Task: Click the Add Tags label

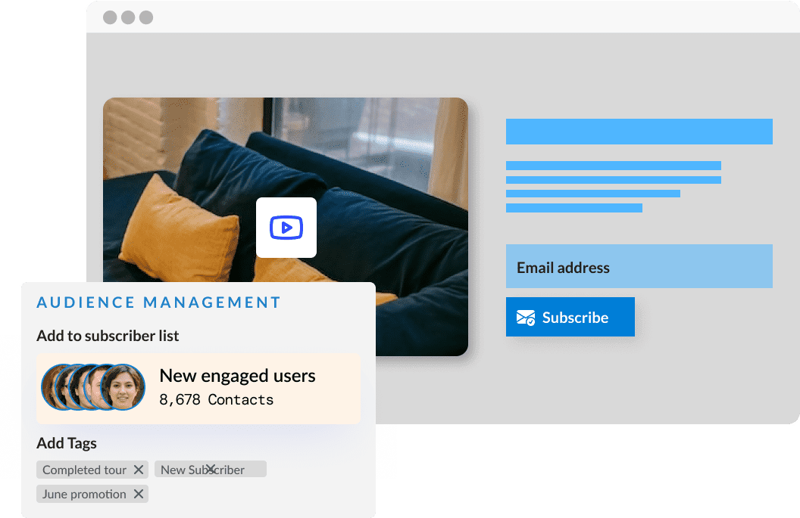Action: [67, 443]
